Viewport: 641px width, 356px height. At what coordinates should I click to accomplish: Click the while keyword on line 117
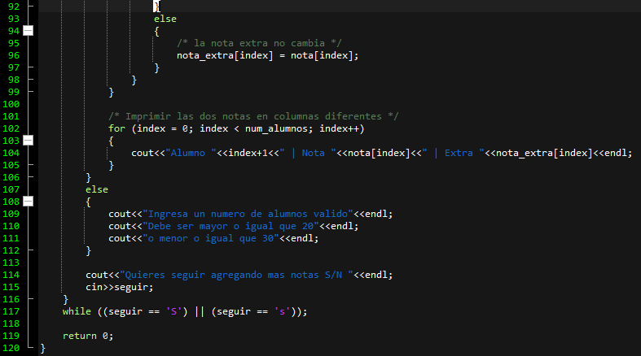pos(77,311)
